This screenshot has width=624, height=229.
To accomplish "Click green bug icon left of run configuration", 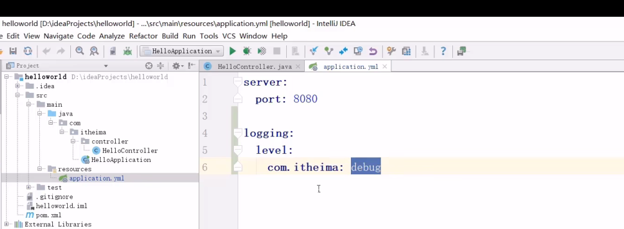I will pos(128,51).
